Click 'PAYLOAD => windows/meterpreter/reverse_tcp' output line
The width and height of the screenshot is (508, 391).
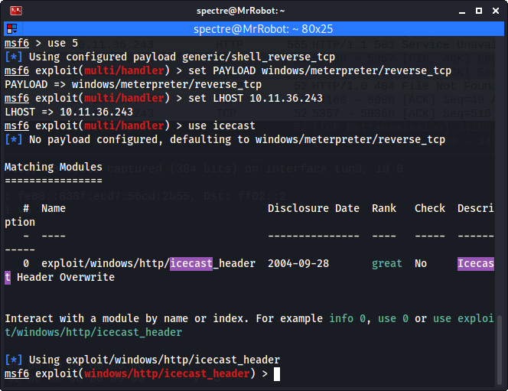pyautogui.click(x=133, y=84)
